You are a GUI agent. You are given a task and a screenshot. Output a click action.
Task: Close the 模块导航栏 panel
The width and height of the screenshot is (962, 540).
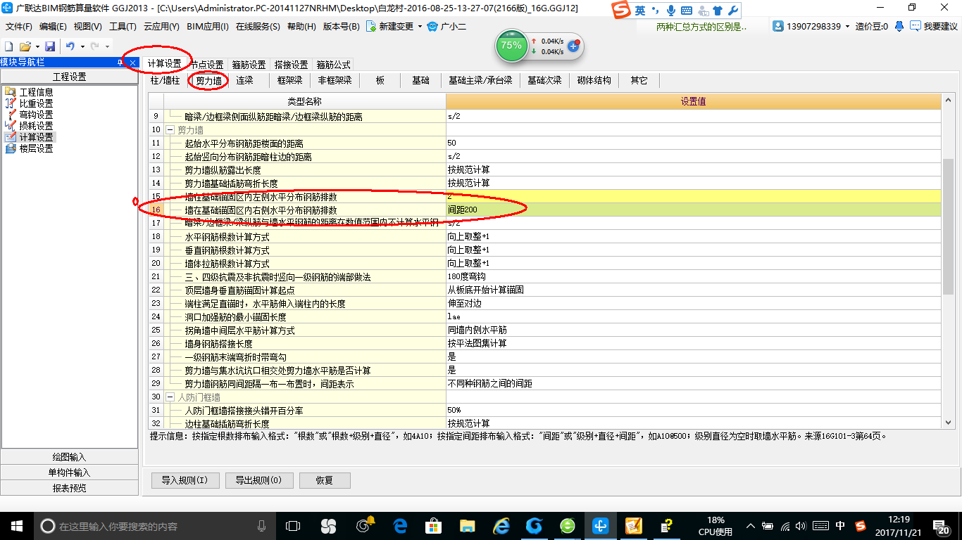coord(132,63)
